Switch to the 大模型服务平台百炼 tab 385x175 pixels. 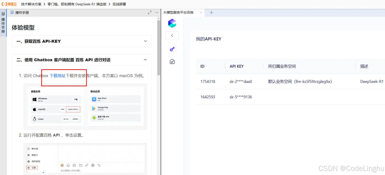pyautogui.click(x=178, y=13)
